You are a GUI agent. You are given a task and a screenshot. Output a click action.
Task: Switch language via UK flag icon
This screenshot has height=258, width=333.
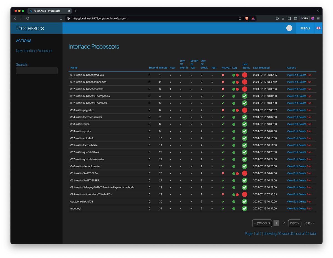[318, 28]
